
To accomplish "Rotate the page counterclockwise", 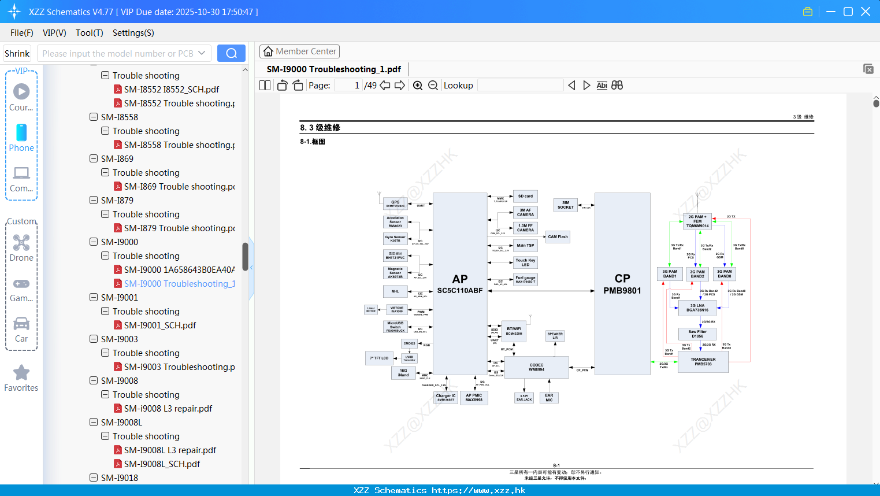I will [282, 85].
